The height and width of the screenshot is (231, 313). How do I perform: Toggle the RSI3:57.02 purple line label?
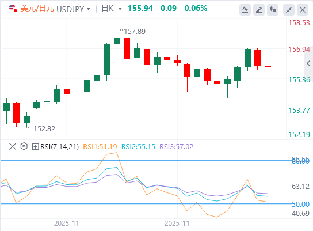(x=176, y=147)
